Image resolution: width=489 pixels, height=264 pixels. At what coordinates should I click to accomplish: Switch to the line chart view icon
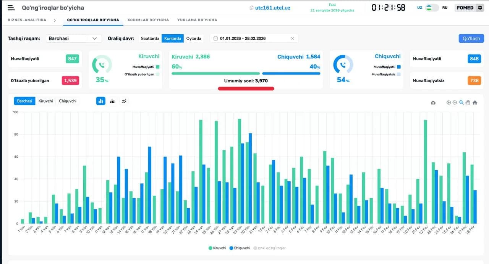pyautogui.click(x=124, y=101)
